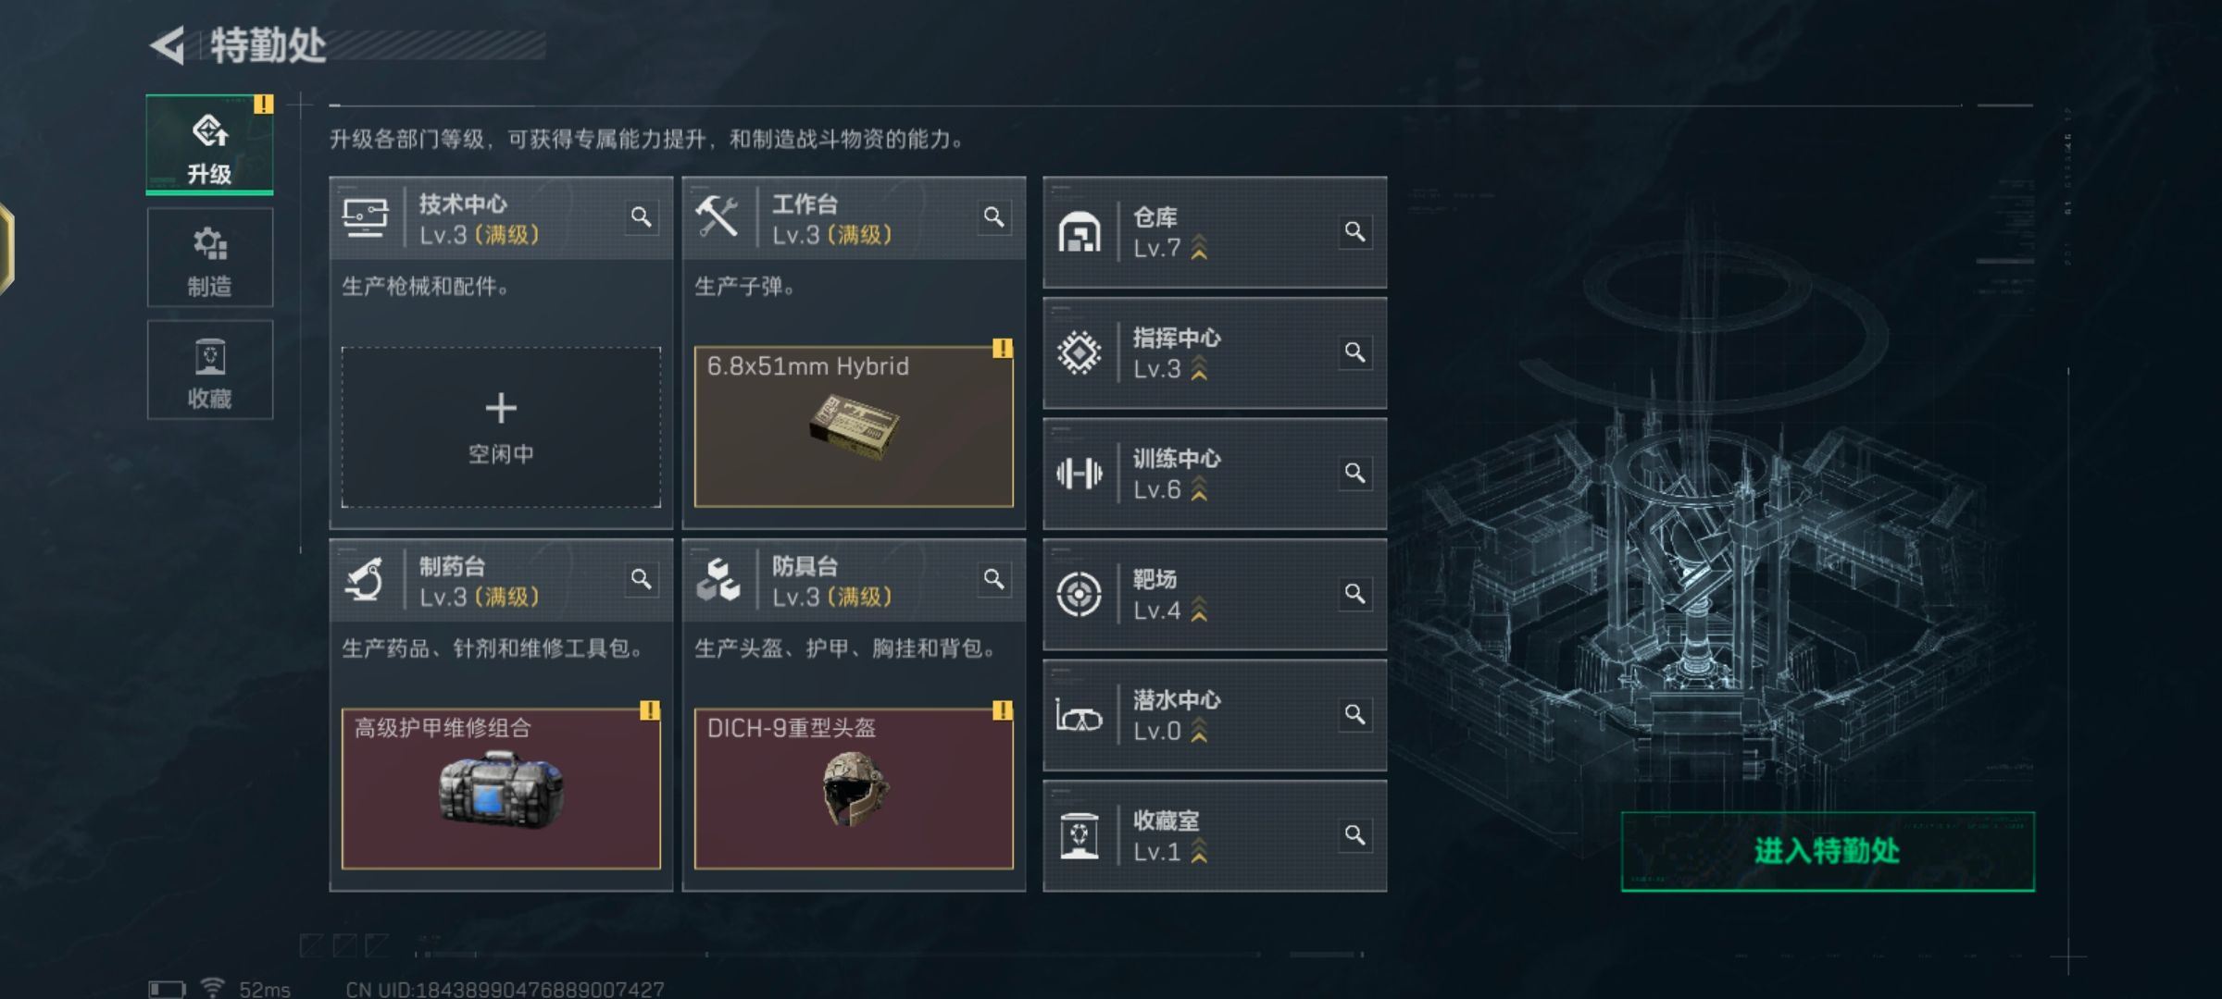This screenshot has height=999, width=2222.
Task: Click the 防具台 magnifier details icon
Action: (993, 579)
